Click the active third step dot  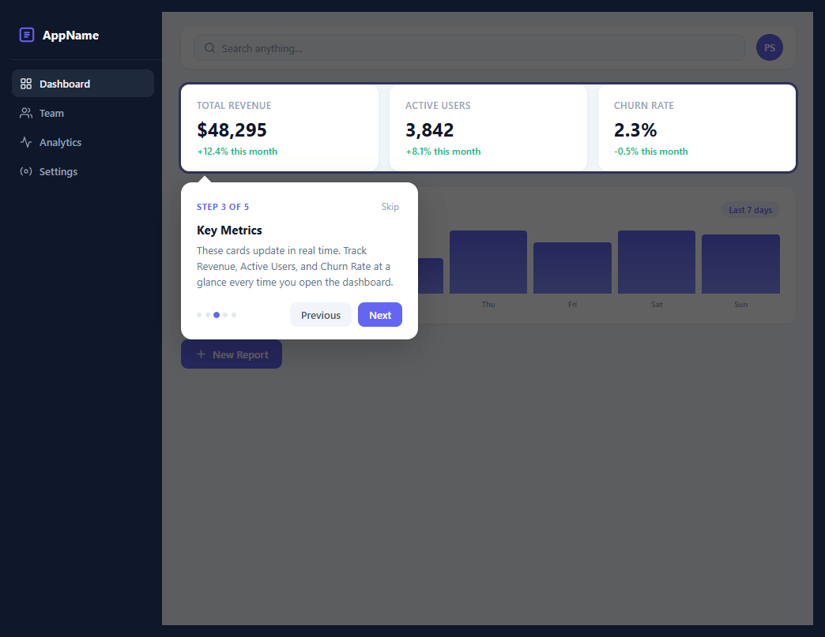click(x=217, y=315)
